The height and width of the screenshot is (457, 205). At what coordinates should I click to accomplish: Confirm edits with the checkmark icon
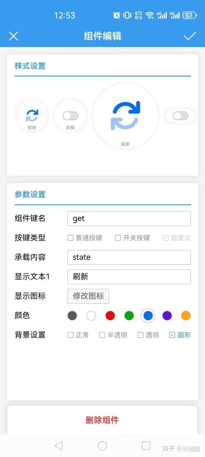coord(190,36)
